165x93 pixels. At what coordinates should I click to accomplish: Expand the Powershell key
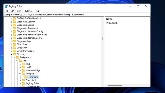click(20, 80)
